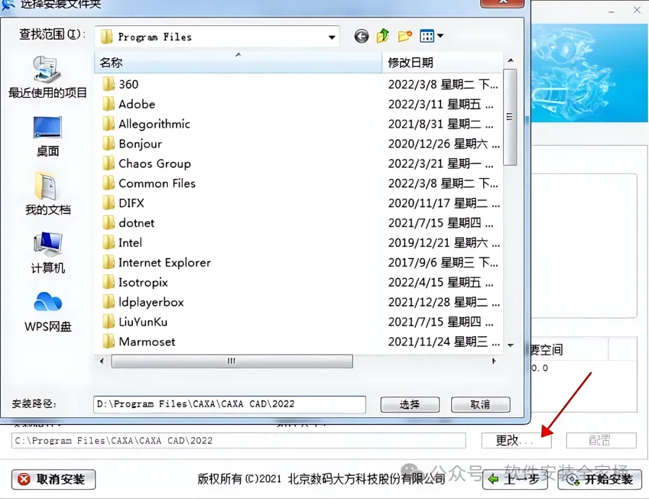
Task: Expand the Program Files look-in dropdown
Action: pyautogui.click(x=332, y=37)
